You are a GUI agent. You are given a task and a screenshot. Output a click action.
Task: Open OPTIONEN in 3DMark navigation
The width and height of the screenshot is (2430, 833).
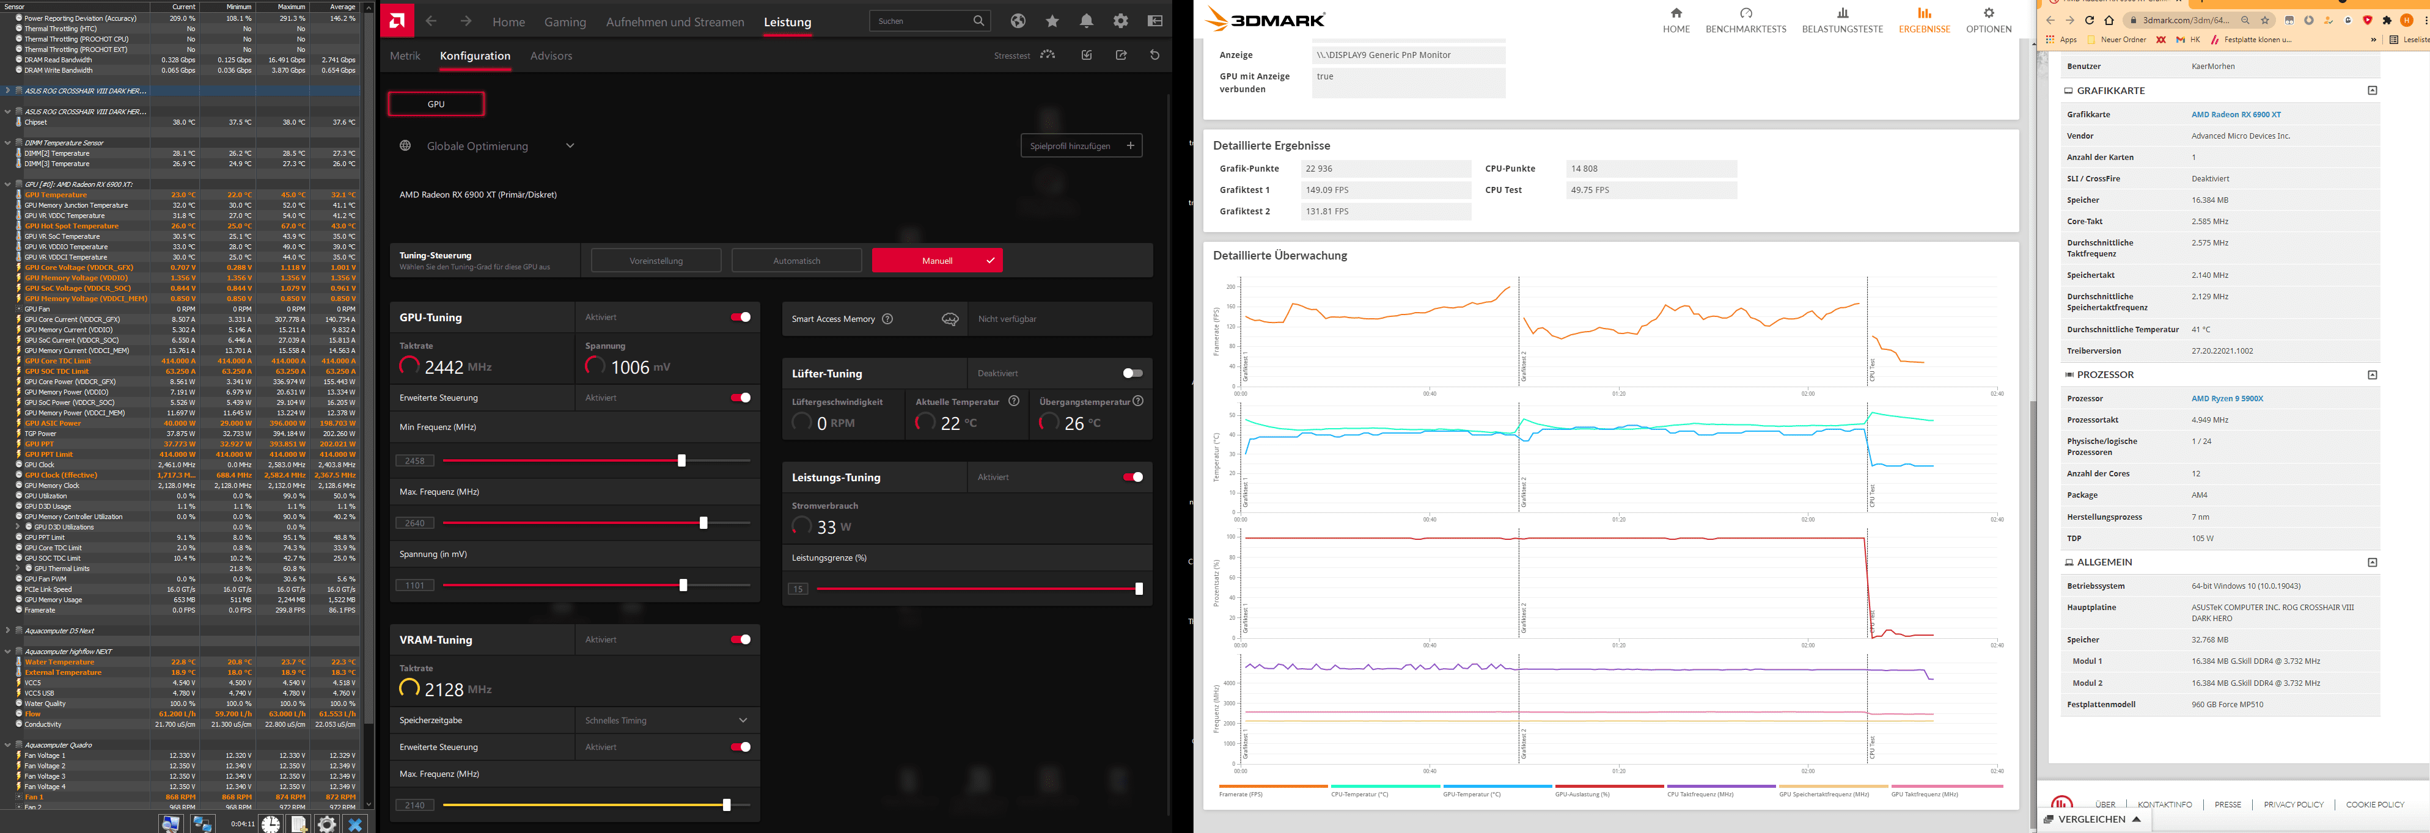pos(1989,20)
